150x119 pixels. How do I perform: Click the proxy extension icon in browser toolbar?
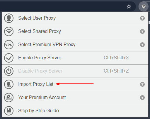144,6
